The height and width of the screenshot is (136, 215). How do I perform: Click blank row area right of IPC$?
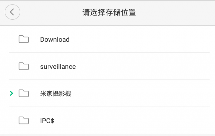132,121
